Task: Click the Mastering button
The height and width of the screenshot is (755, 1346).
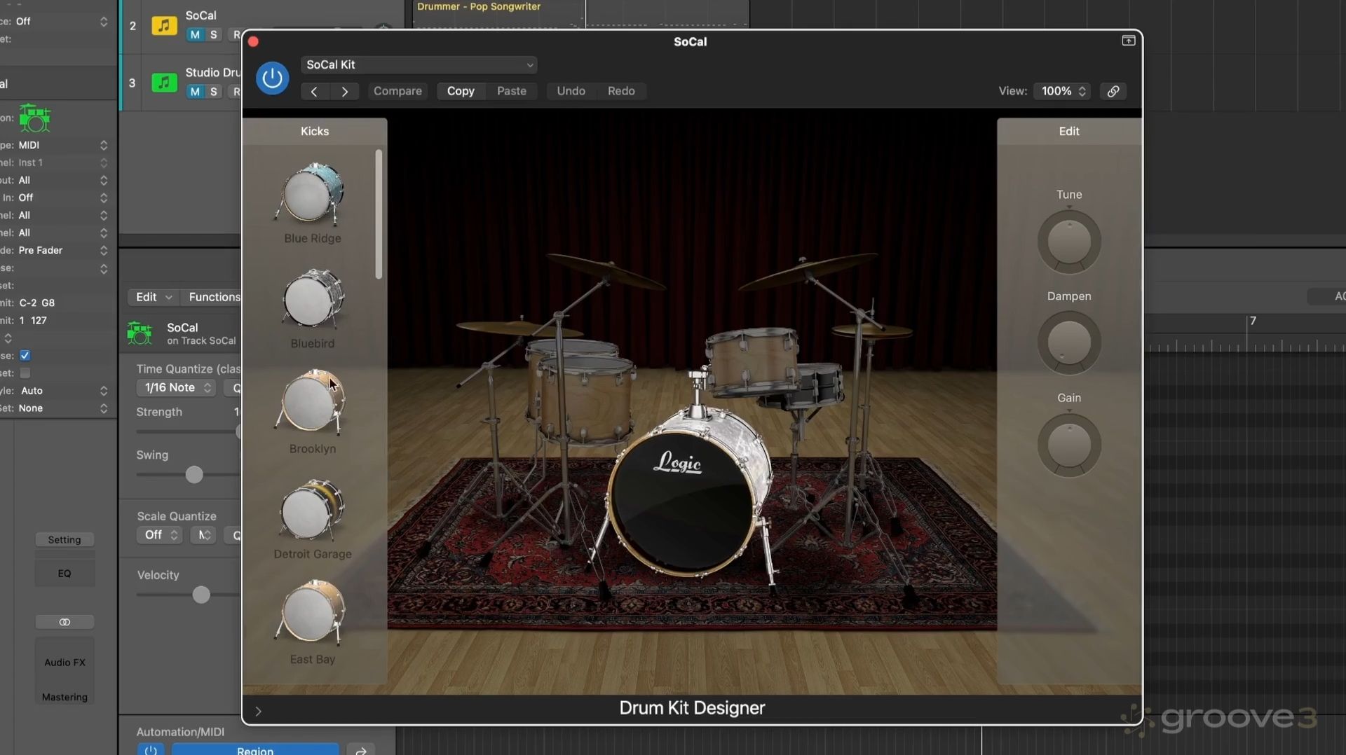Action: (64, 697)
